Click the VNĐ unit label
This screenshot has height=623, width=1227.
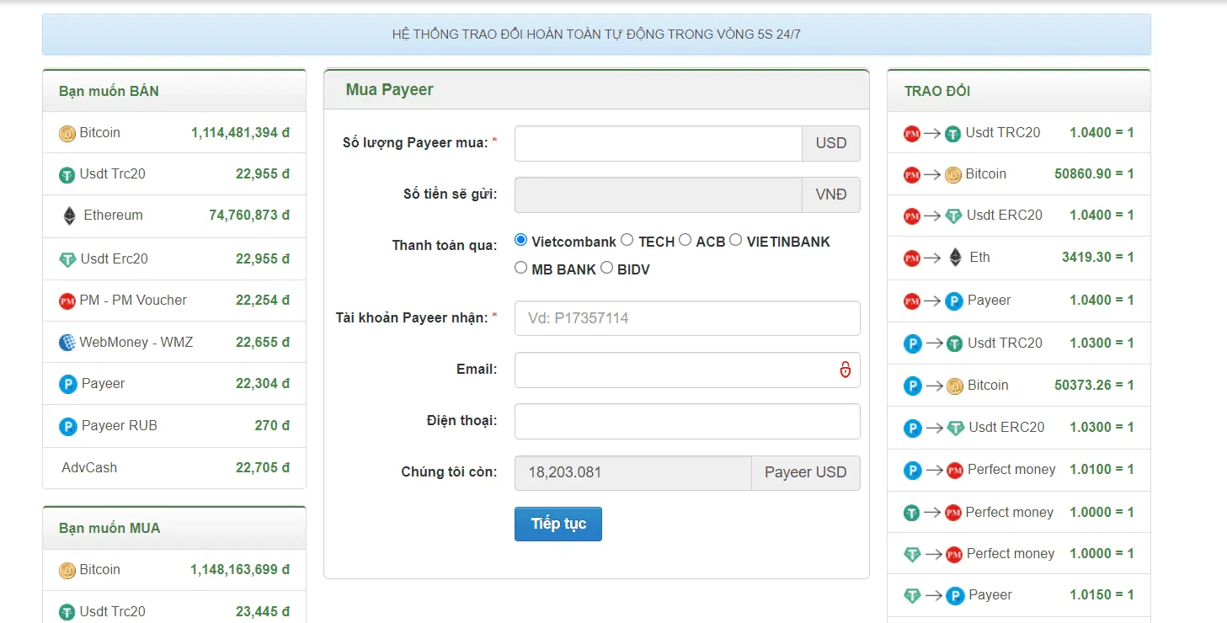[831, 194]
